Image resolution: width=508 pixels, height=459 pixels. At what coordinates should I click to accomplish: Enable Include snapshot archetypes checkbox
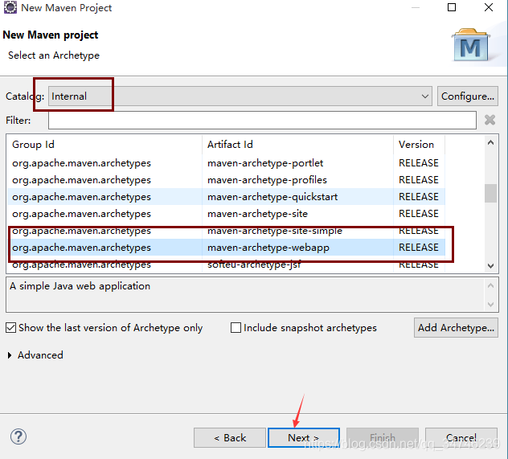click(x=236, y=327)
